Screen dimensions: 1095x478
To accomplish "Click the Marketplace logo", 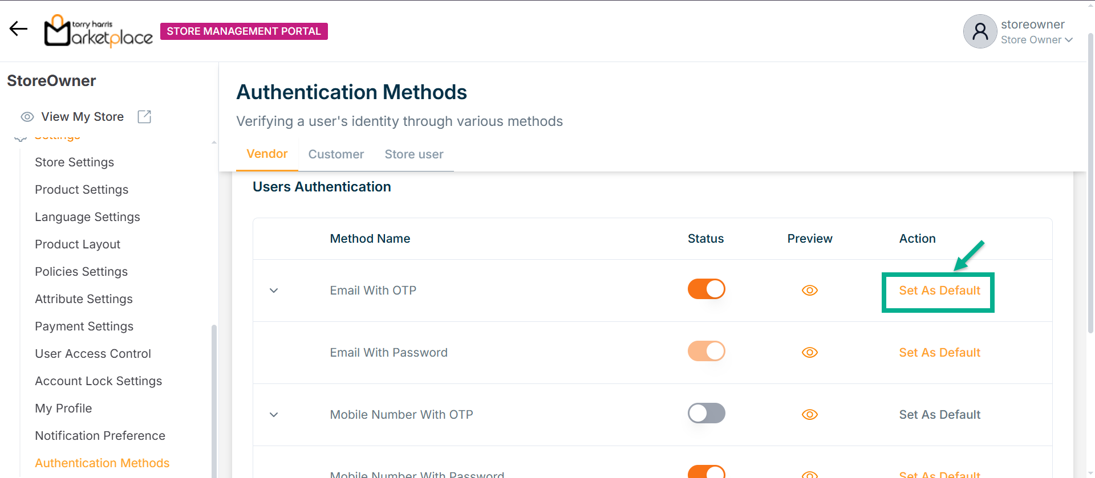I will (99, 31).
